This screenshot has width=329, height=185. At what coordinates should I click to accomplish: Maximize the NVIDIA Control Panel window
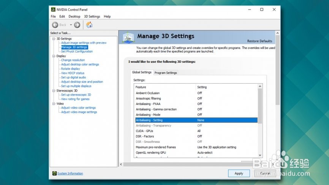tap(262, 9)
